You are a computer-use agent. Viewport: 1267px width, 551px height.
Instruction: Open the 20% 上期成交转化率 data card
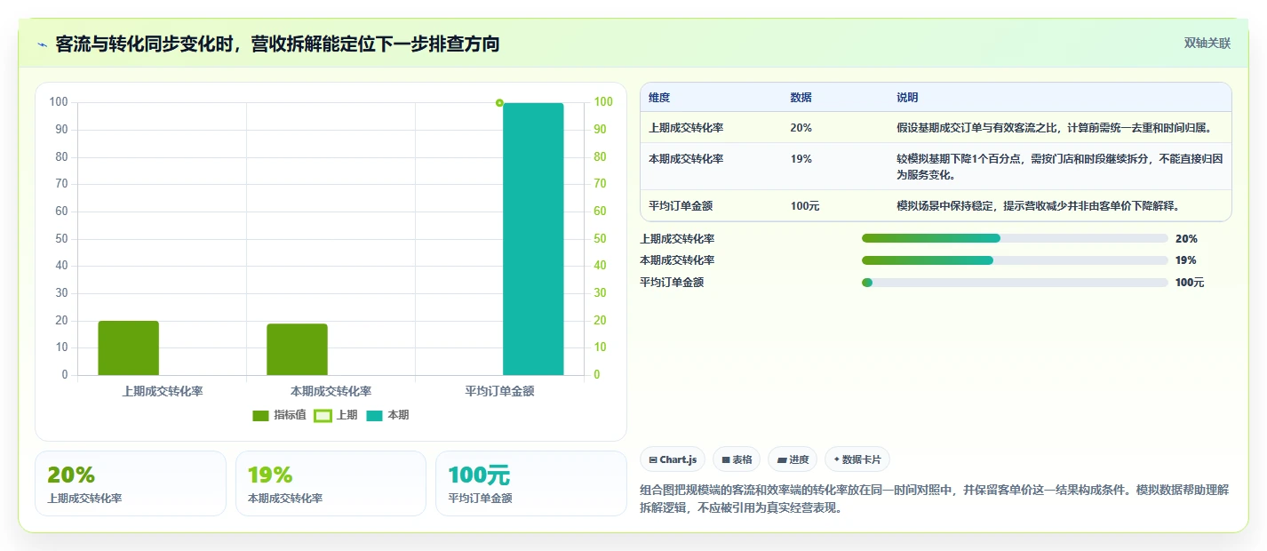click(x=131, y=483)
